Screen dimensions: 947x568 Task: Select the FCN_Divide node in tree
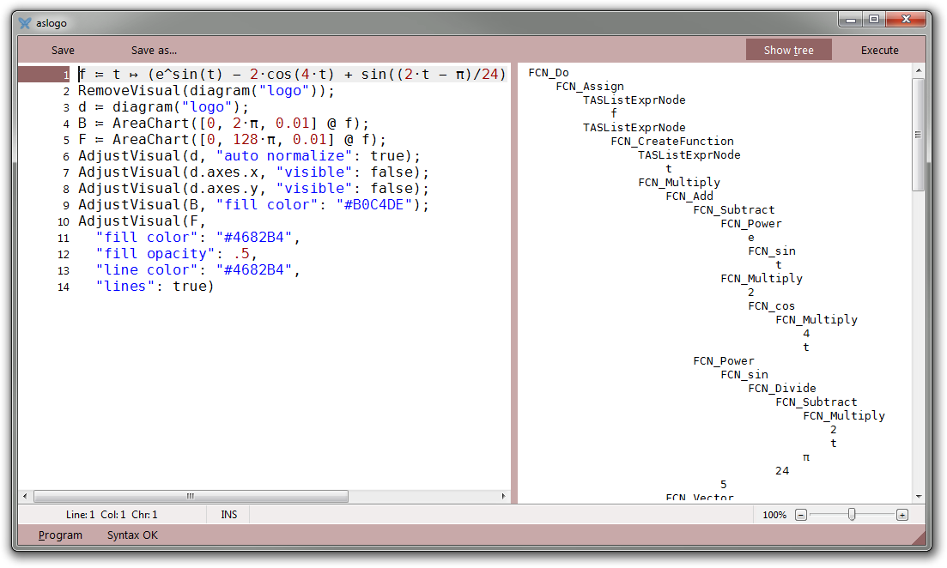tap(781, 389)
